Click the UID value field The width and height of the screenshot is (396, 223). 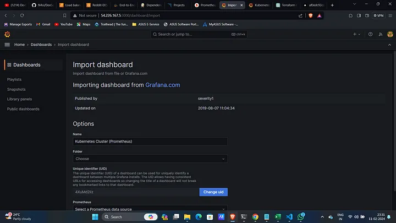[136, 192]
